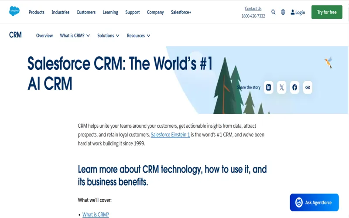Click the Salesforce cloud logo
The height and width of the screenshot is (218, 349).
tap(14, 11)
